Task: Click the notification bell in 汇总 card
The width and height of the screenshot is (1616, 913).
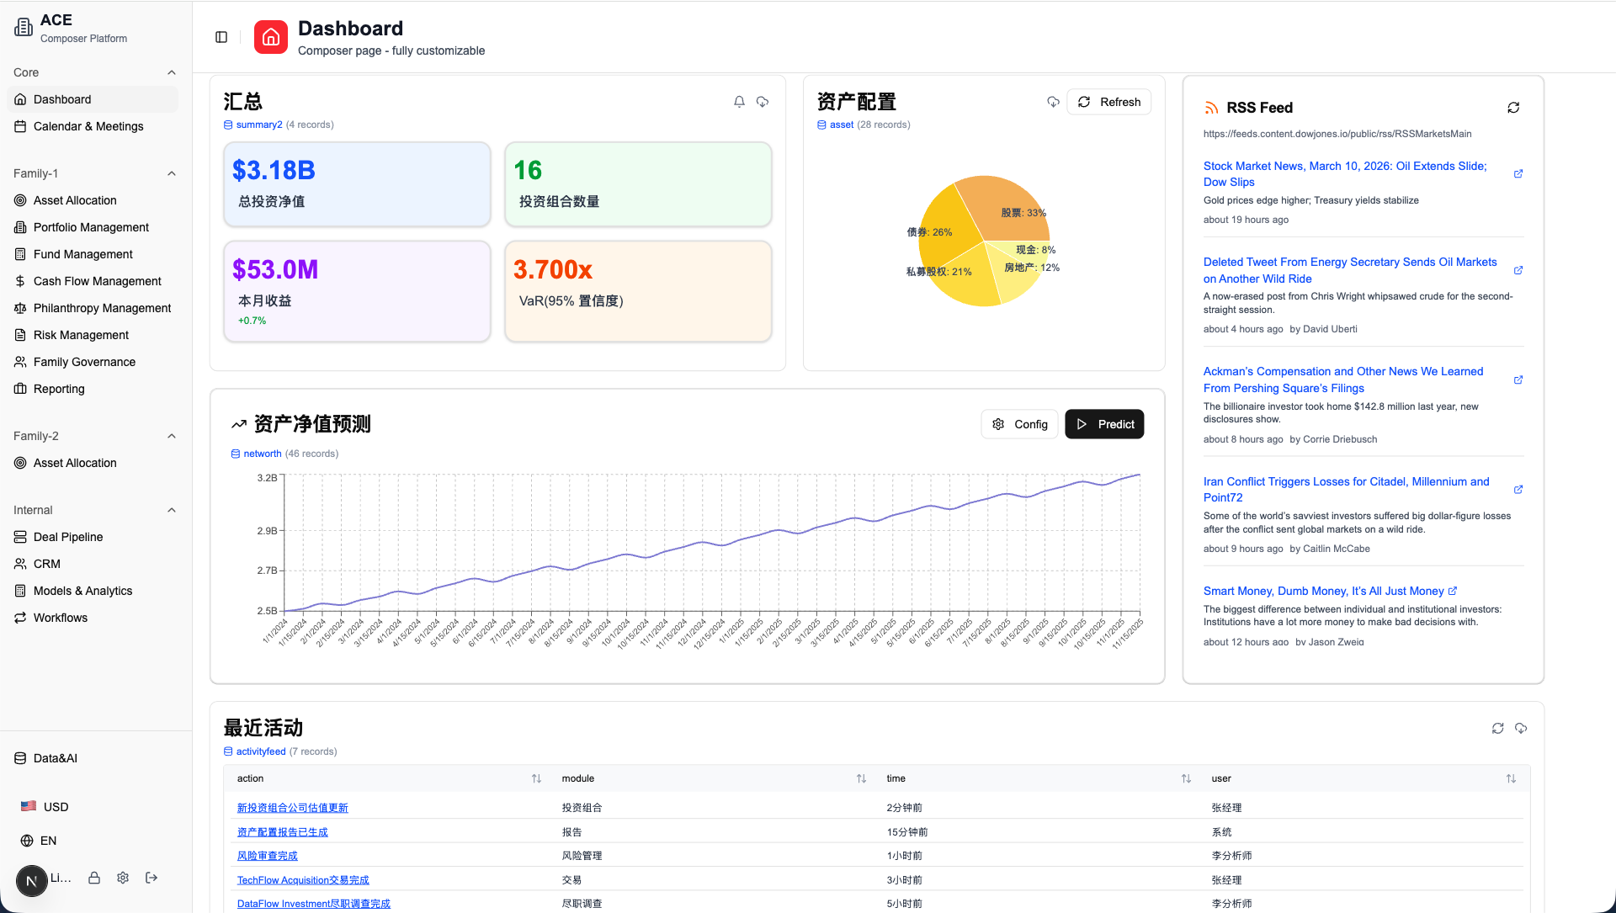Action: [739, 102]
